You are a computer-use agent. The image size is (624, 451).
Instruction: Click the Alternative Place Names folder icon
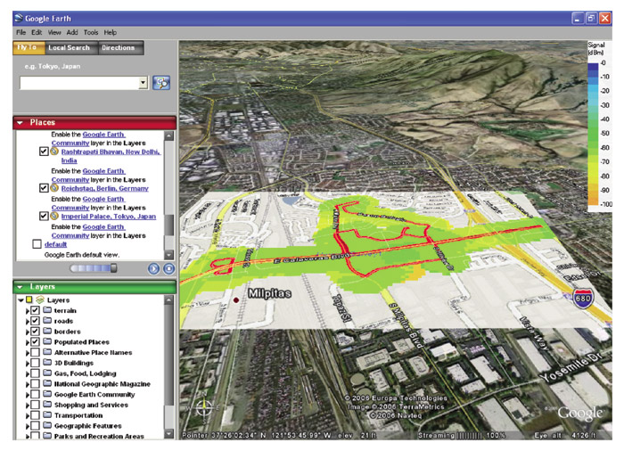click(x=47, y=352)
